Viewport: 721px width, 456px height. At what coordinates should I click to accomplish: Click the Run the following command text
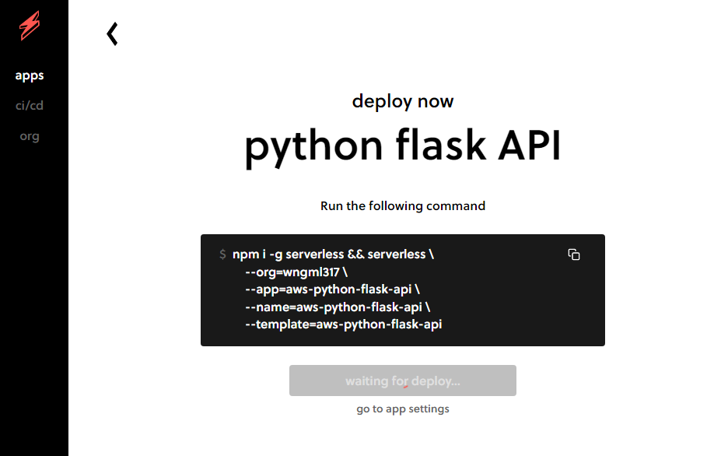click(x=403, y=205)
